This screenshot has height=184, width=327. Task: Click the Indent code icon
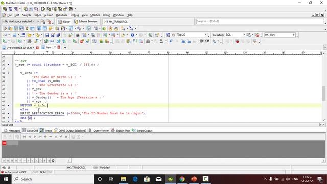(201, 41)
